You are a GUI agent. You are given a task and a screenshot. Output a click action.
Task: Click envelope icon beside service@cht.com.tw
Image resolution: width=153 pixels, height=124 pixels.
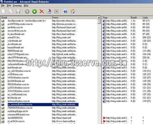click(x=3, y=31)
